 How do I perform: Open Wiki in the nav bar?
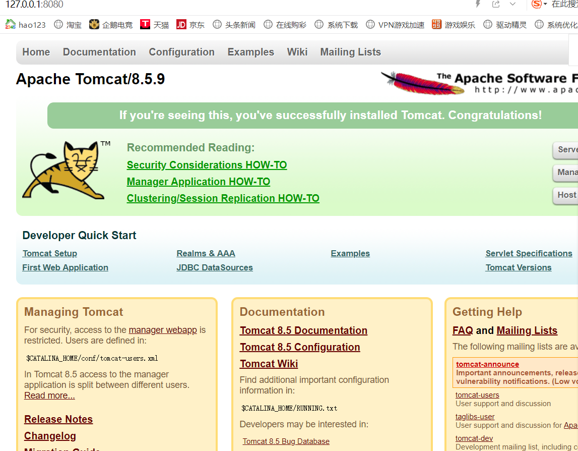pyautogui.click(x=297, y=52)
